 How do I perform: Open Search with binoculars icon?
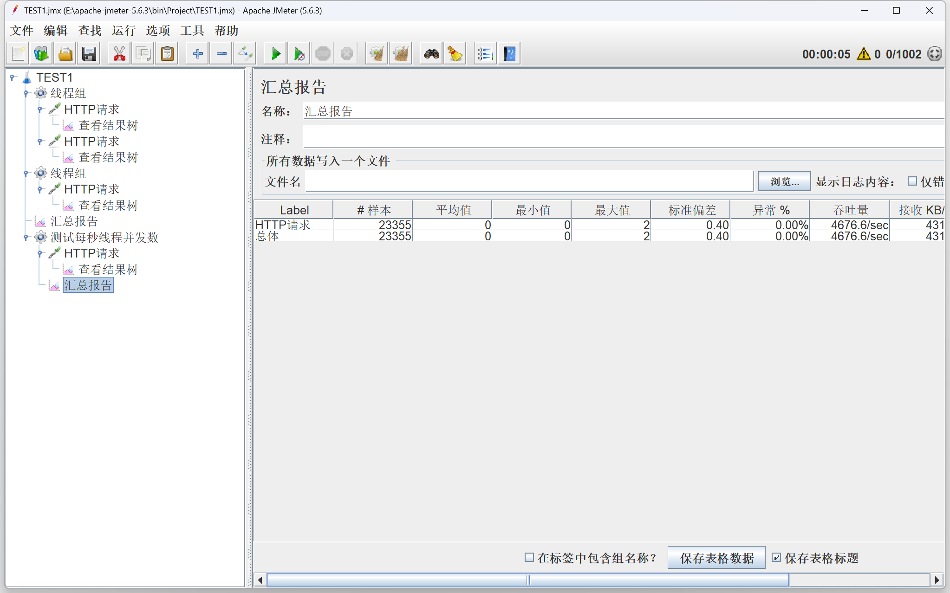(x=431, y=54)
